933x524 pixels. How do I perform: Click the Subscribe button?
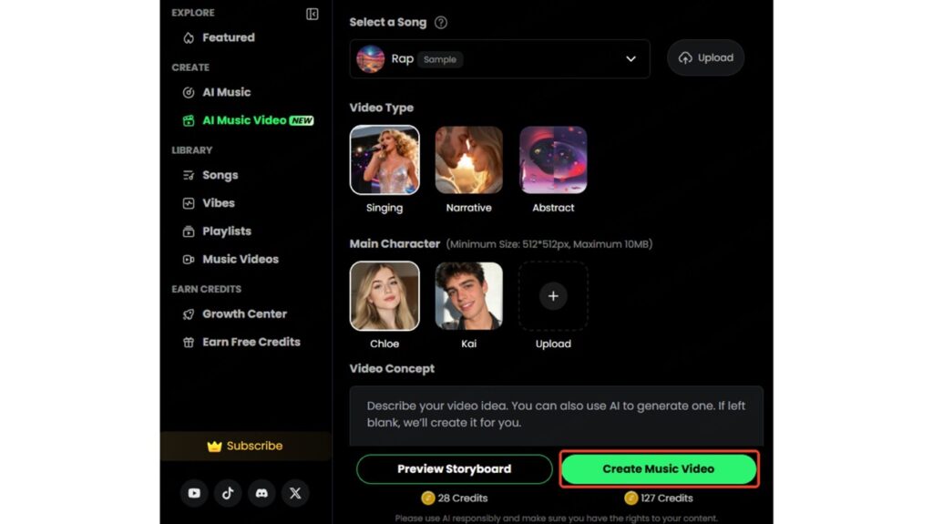[x=245, y=446]
